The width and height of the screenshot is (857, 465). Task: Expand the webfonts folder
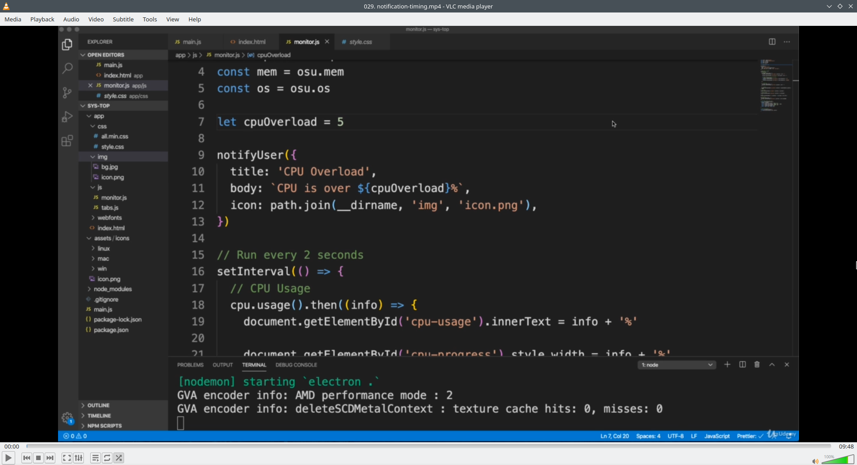109,218
